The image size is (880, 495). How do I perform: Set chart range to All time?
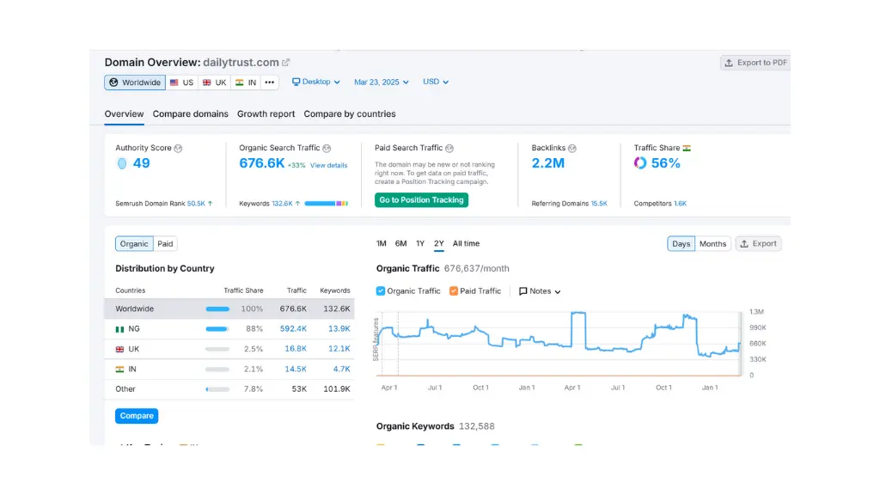point(466,243)
